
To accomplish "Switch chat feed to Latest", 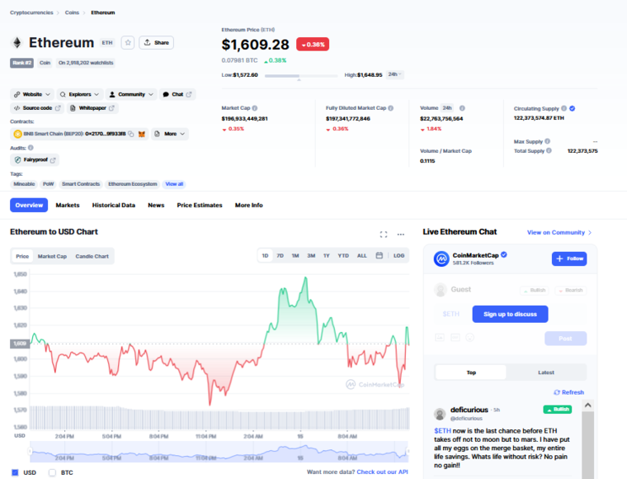I will [x=546, y=372].
